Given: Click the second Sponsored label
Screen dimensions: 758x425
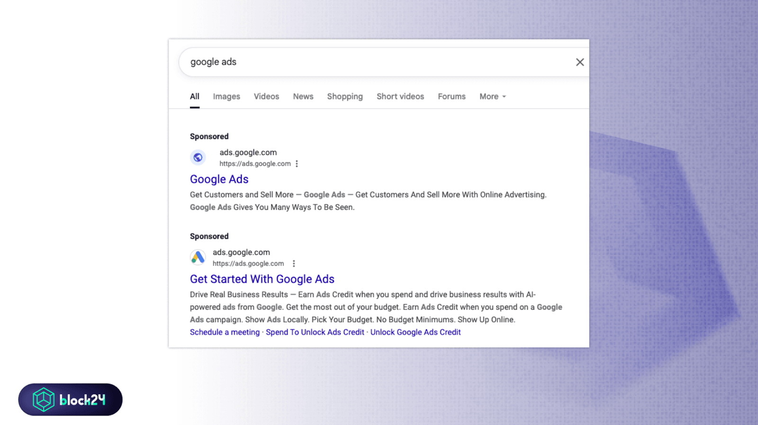Looking at the screenshot, I should point(209,236).
